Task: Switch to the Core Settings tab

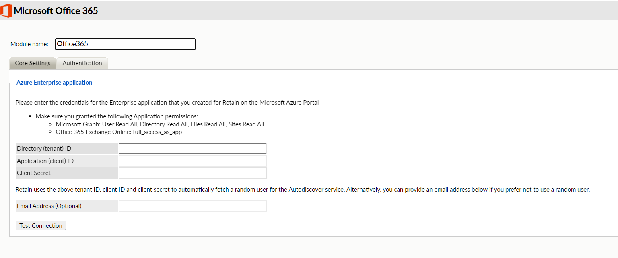Action: tap(33, 63)
